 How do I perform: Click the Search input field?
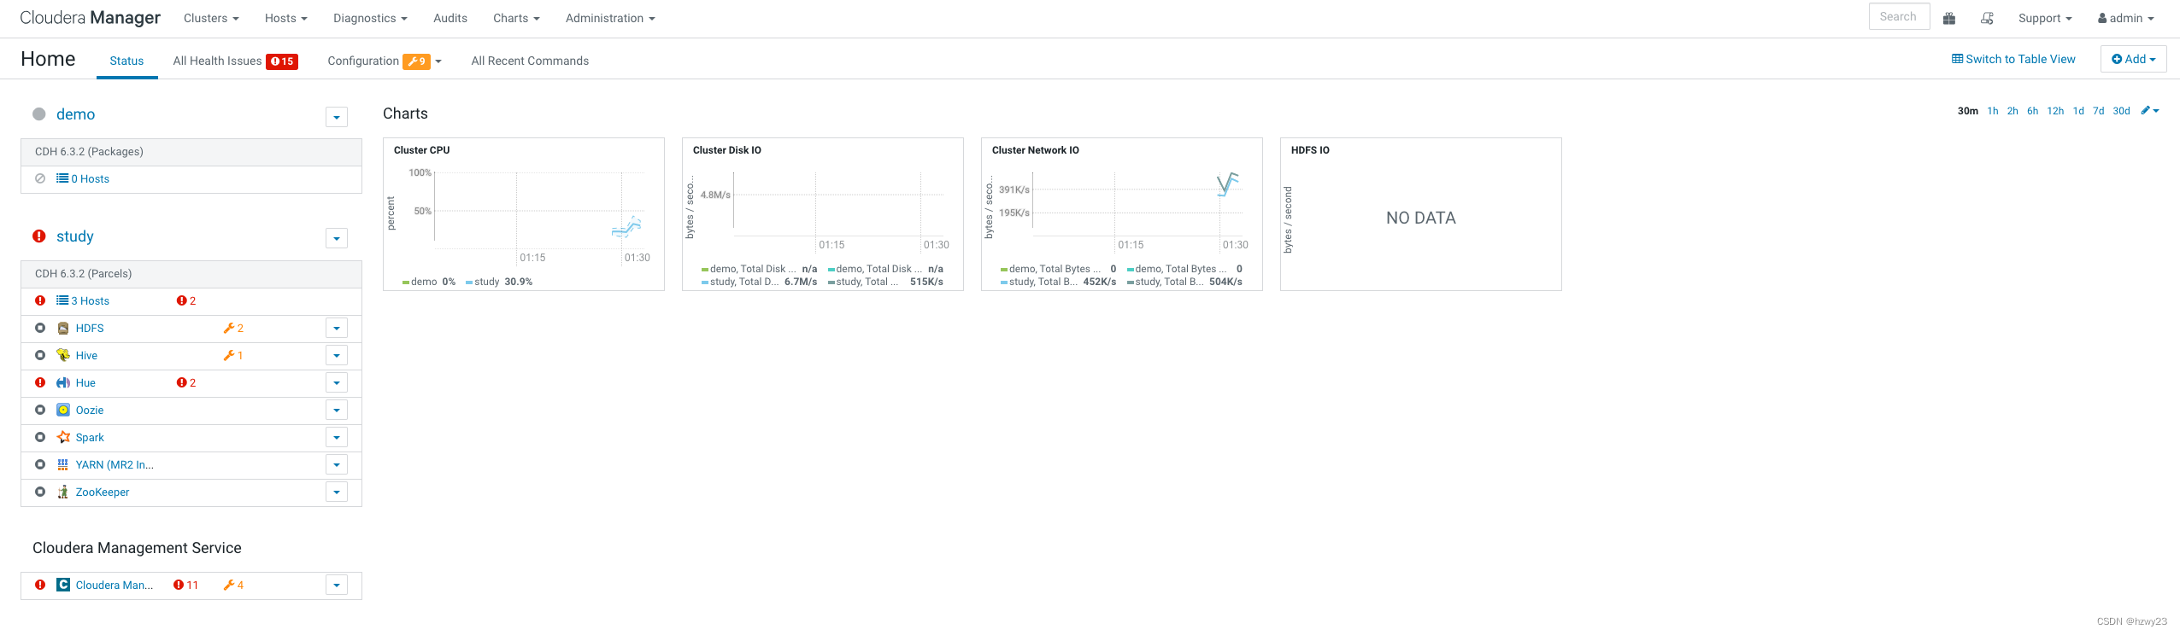click(x=1899, y=17)
